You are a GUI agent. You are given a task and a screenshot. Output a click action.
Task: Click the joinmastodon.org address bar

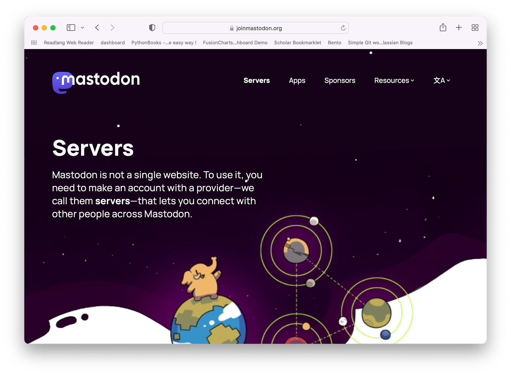click(255, 28)
